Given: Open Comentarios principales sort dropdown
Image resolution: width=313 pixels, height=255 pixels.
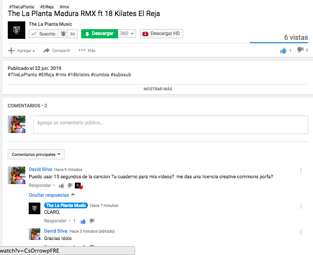Looking at the screenshot, I should [x=36, y=154].
